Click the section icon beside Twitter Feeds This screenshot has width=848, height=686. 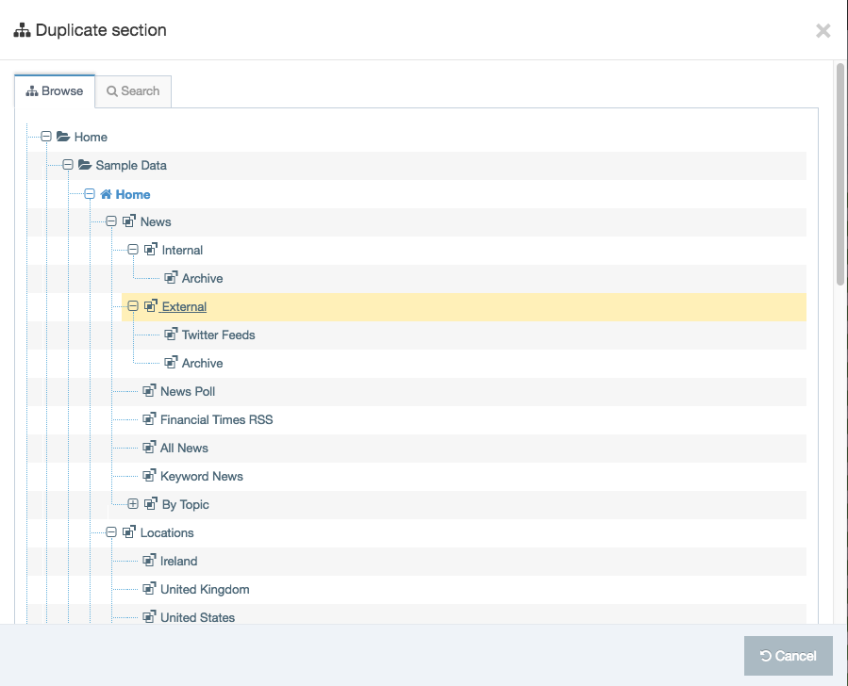tap(171, 335)
